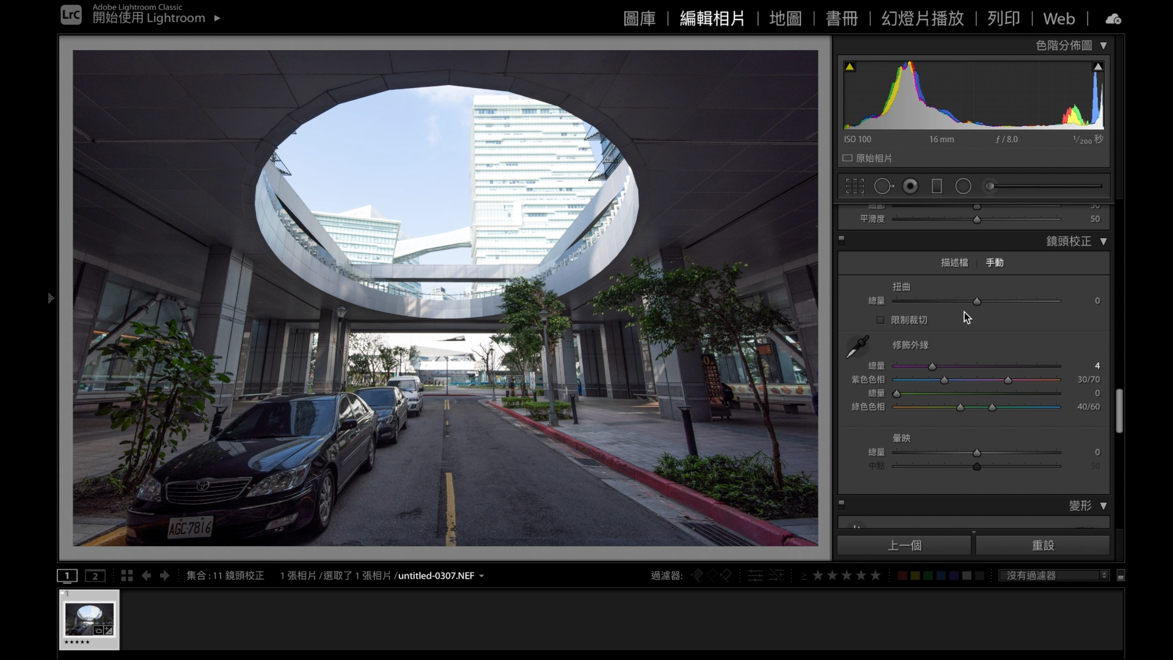Toggle the 原始相片 checkbox
Image resolution: width=1173 pixels, height=660 pixels.
[847, 158]
